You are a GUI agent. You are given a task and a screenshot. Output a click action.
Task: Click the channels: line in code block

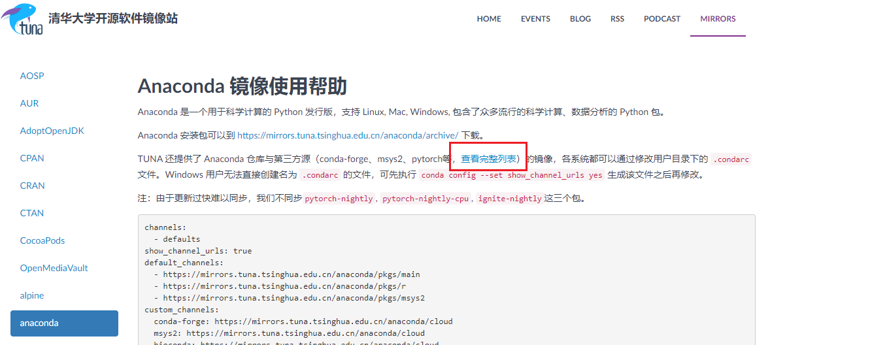165,227
